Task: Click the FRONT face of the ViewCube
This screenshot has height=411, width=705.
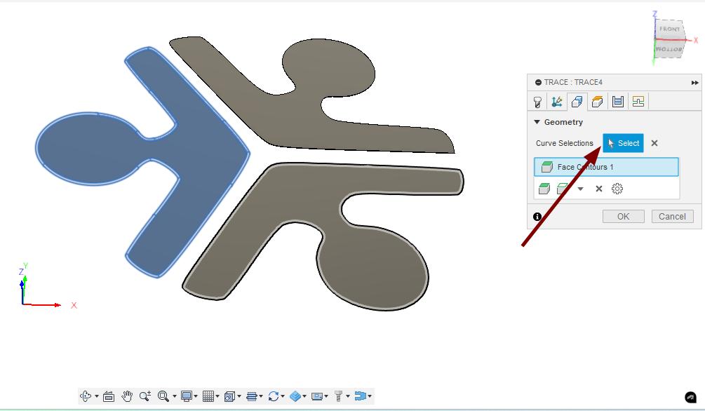Action: tap(669, 29)
